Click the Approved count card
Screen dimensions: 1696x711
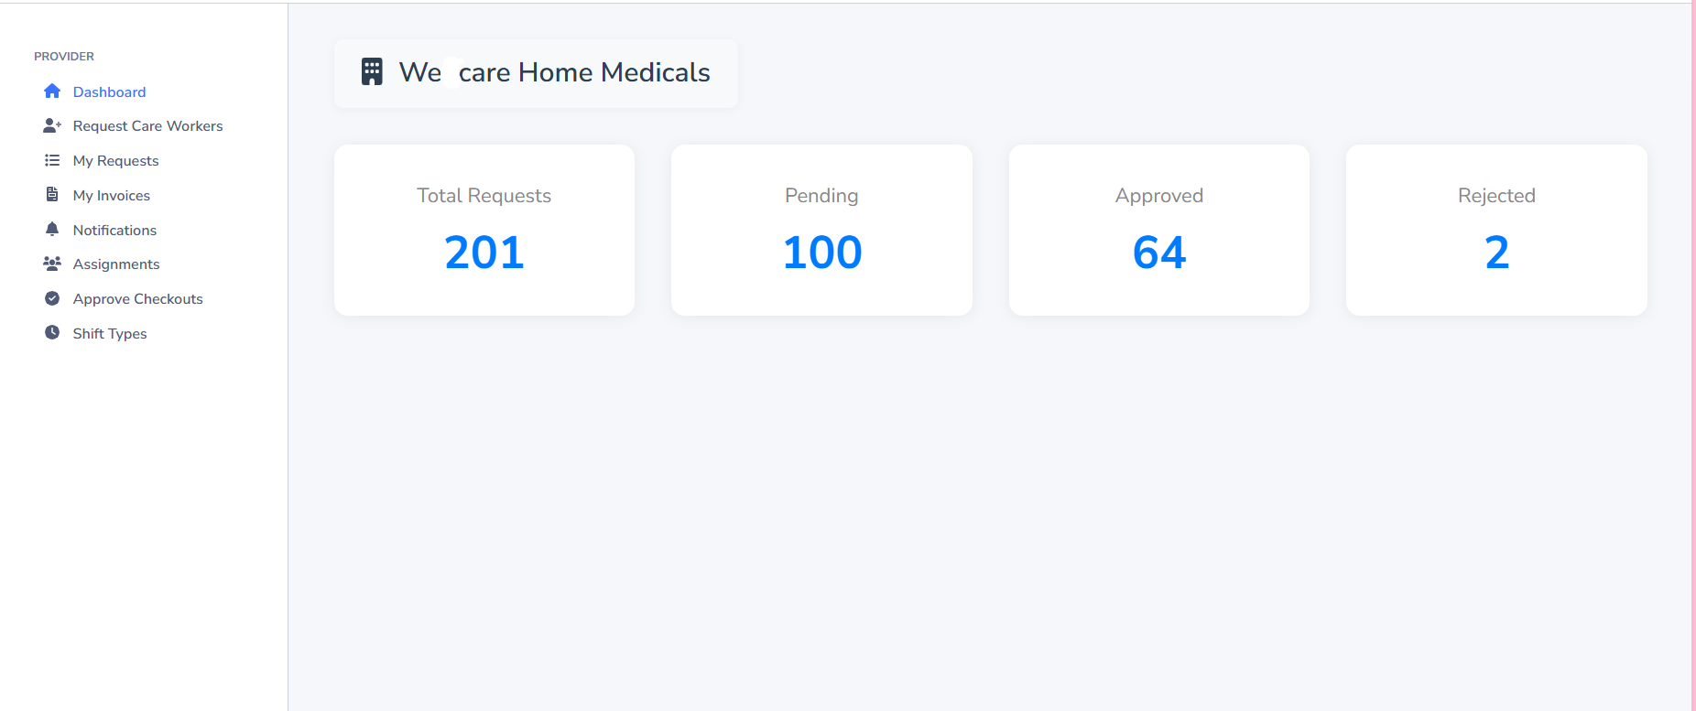(1159, 230)
